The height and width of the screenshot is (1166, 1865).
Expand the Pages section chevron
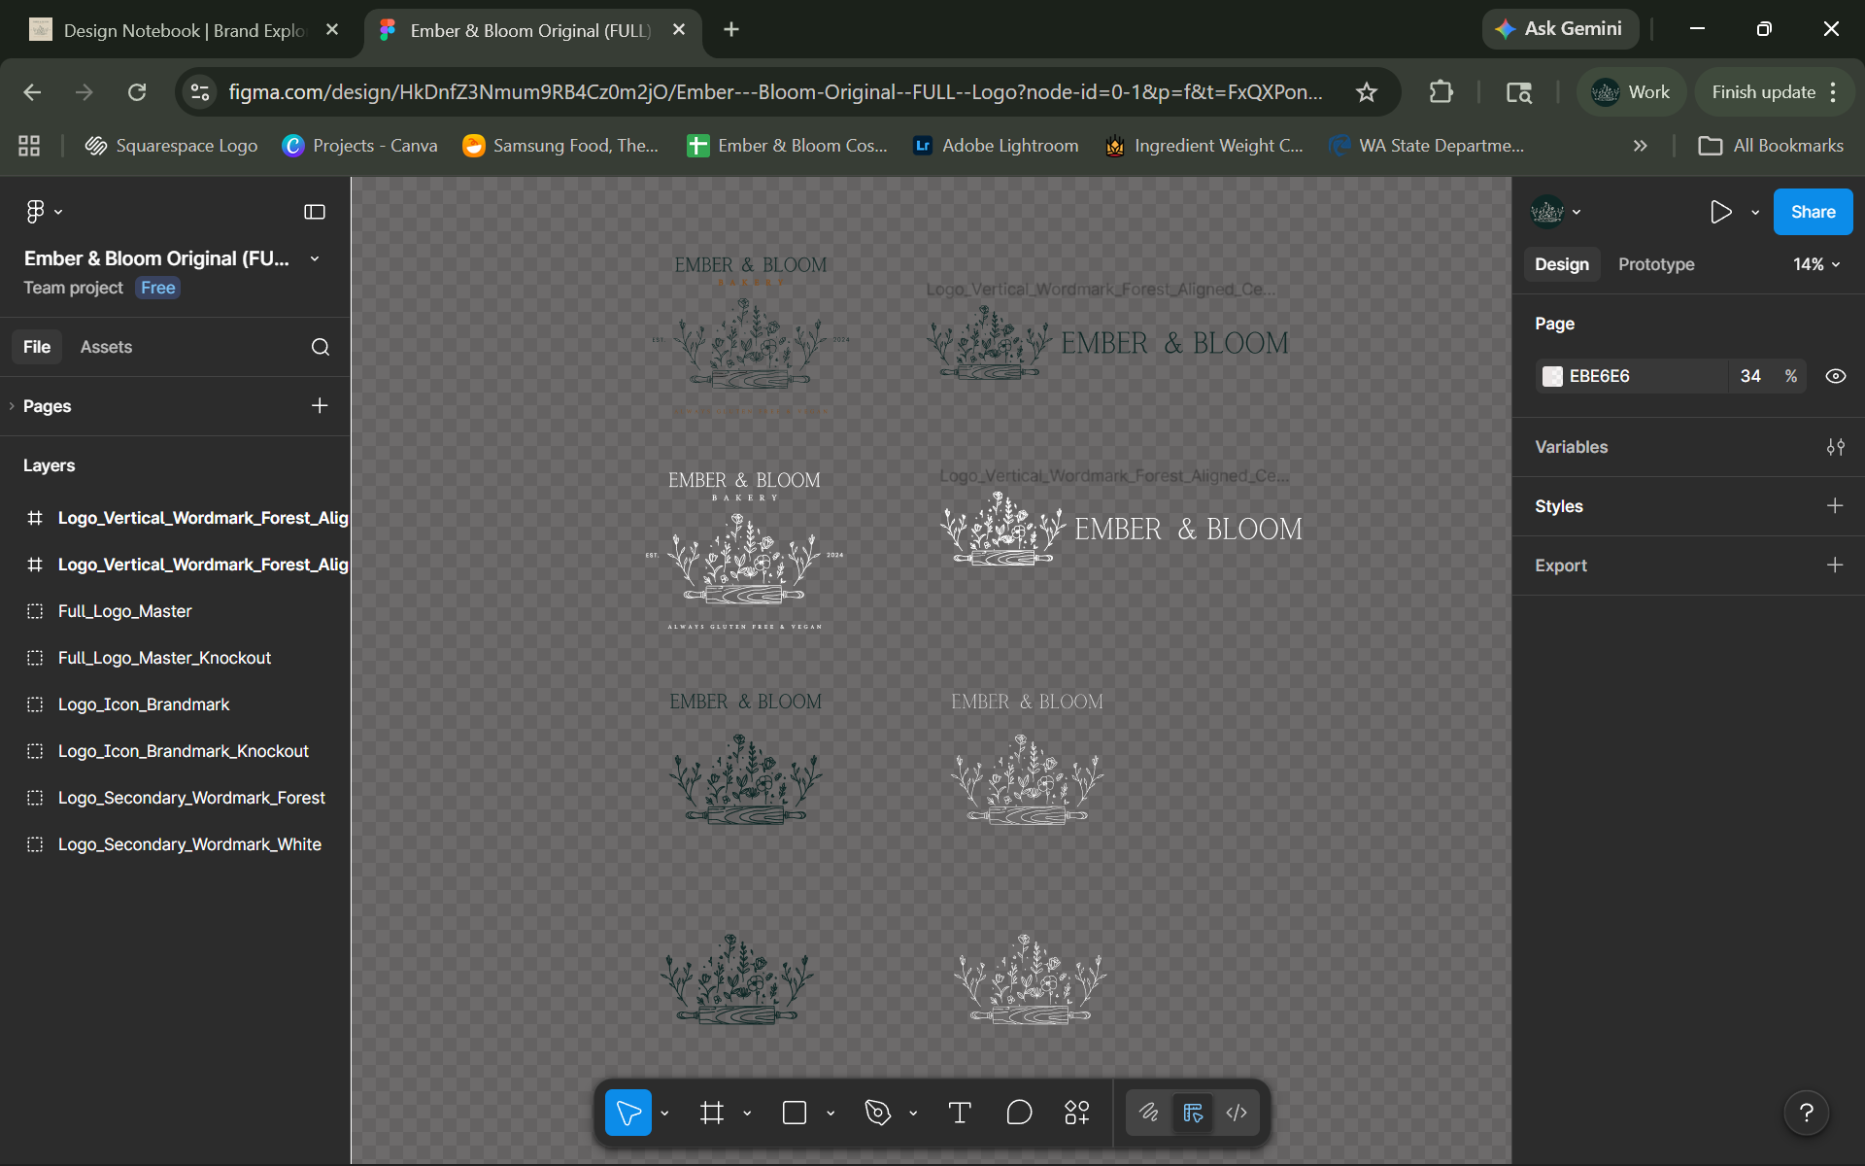[x=12, y=406]
